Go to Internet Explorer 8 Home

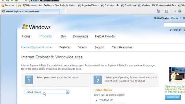point(36,47)
